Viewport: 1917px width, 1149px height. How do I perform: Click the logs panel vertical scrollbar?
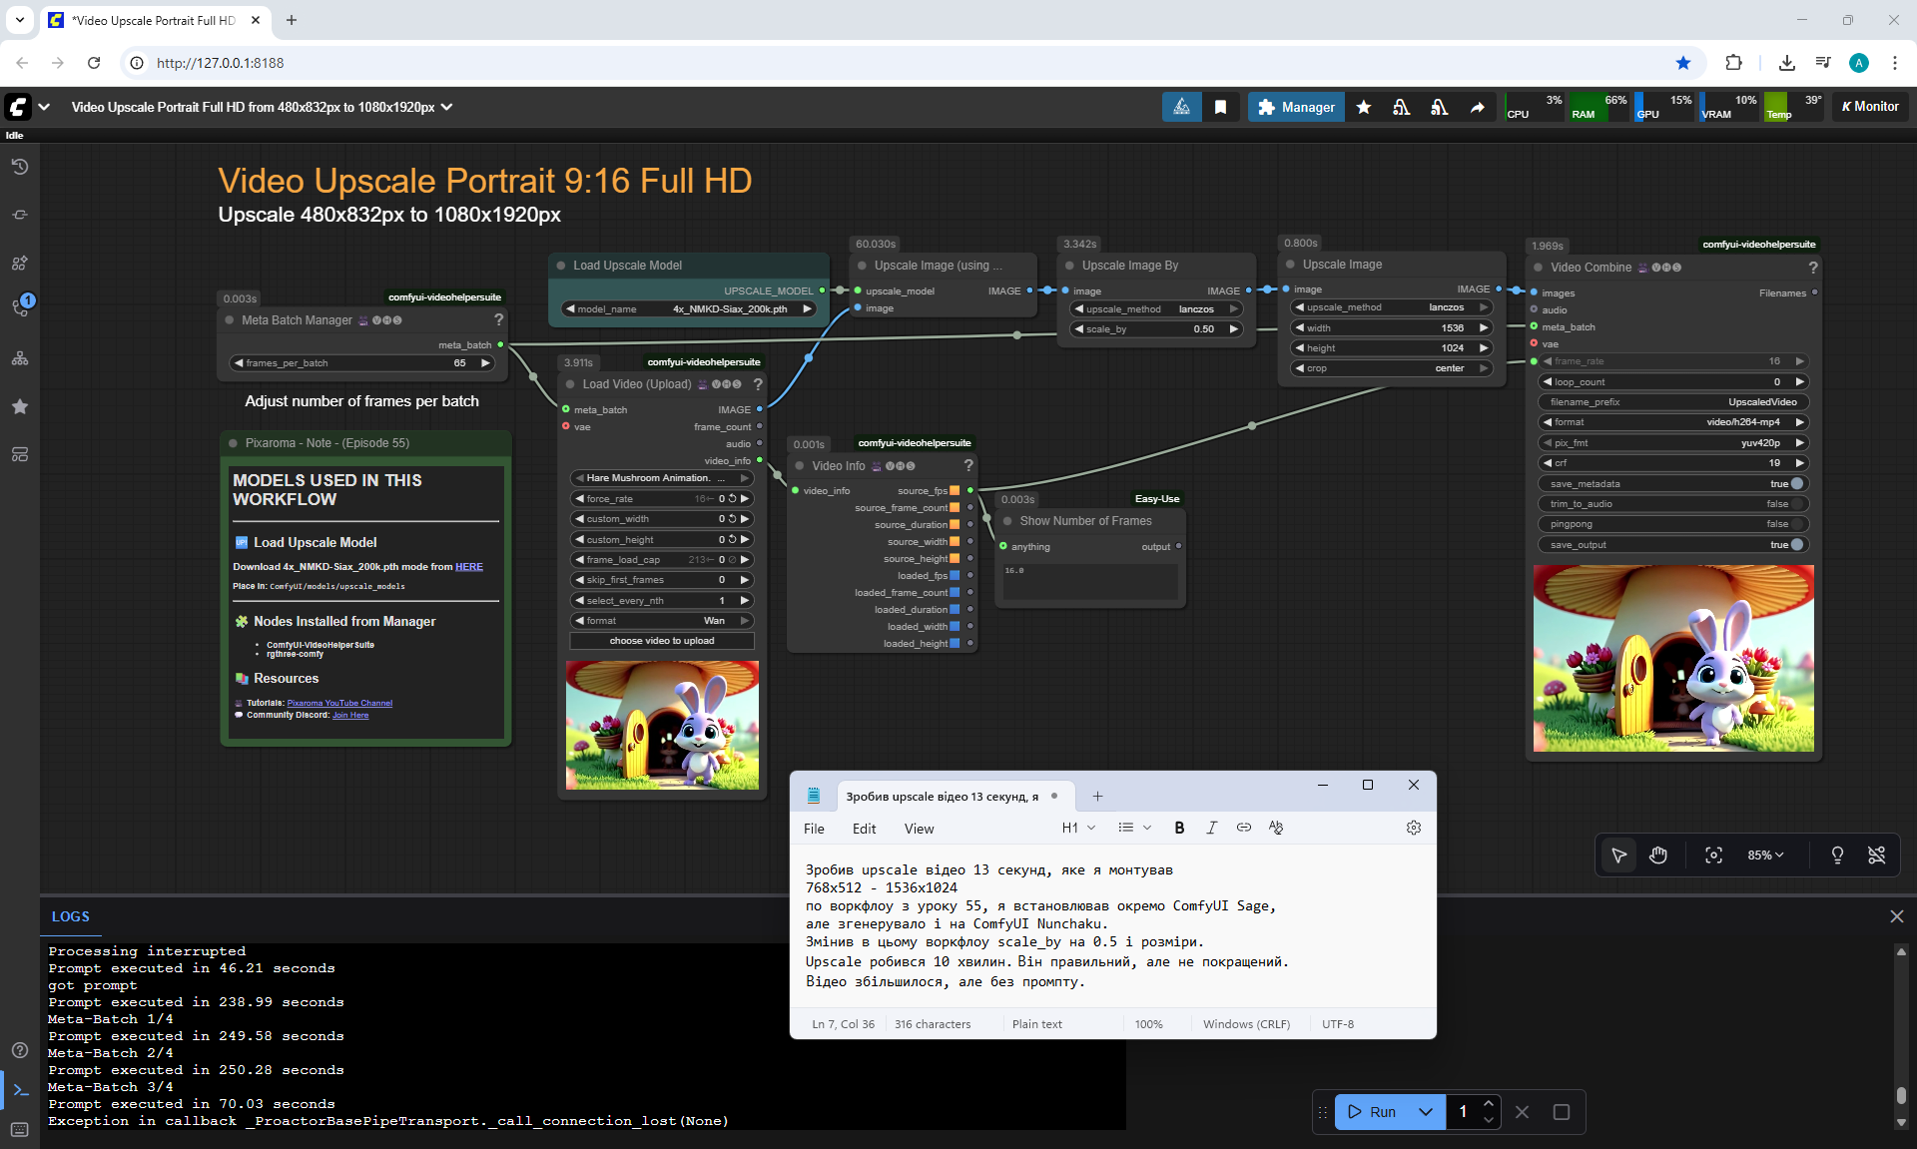point(1901,1094)
